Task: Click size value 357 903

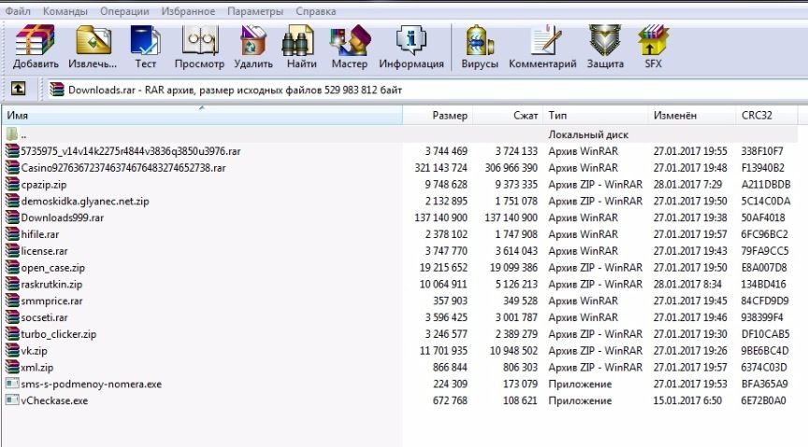Action: [x=450, y=300]
